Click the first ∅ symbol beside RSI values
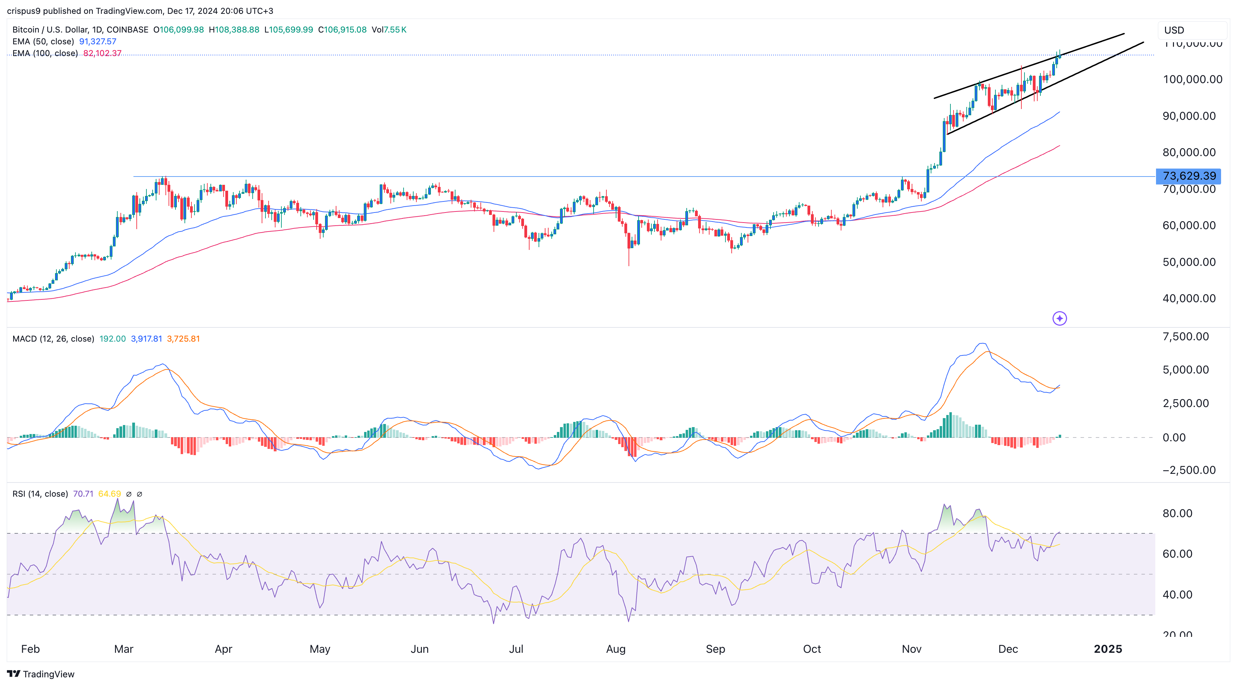The width and height of the screenshot is (1237, 686). coord(129,494)
